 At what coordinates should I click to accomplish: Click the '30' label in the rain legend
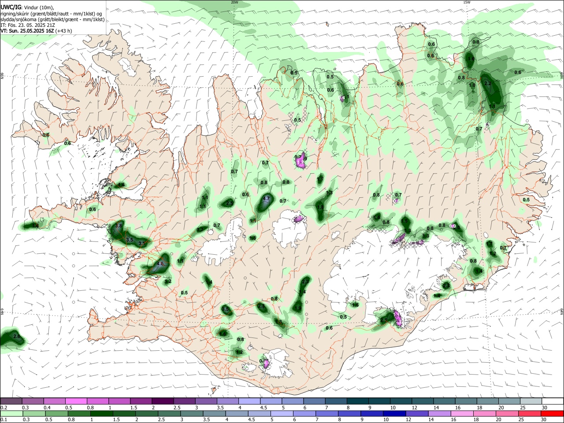[x=544, y=420]
